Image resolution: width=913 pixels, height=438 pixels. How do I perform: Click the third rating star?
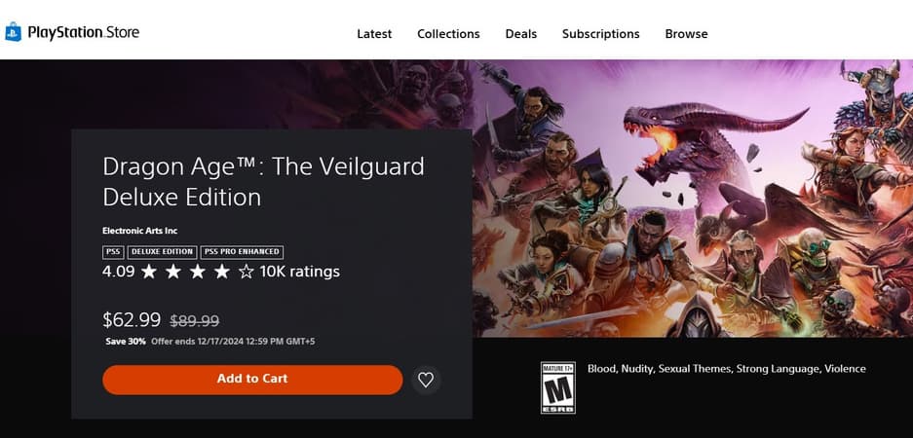pyautogui.click(x=198, y=272)
